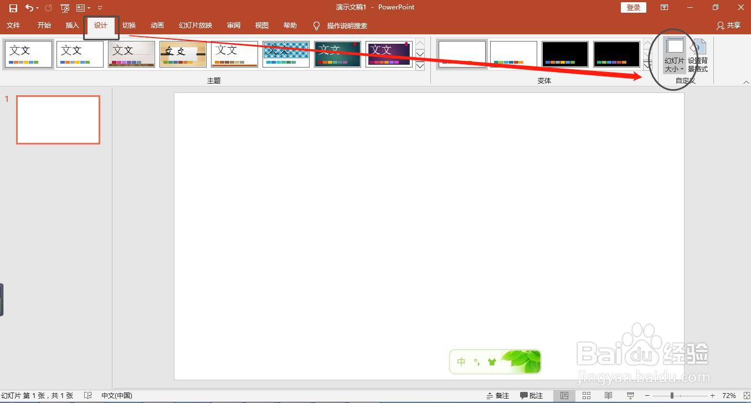Image resolution: width=751 pixels, height=403 pixels.
Task: Click the 72% zoom level
Action: pyautogui.click(x=729, y=396)
